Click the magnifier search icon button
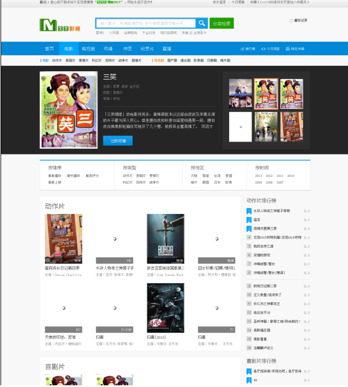 pos(202,23)
